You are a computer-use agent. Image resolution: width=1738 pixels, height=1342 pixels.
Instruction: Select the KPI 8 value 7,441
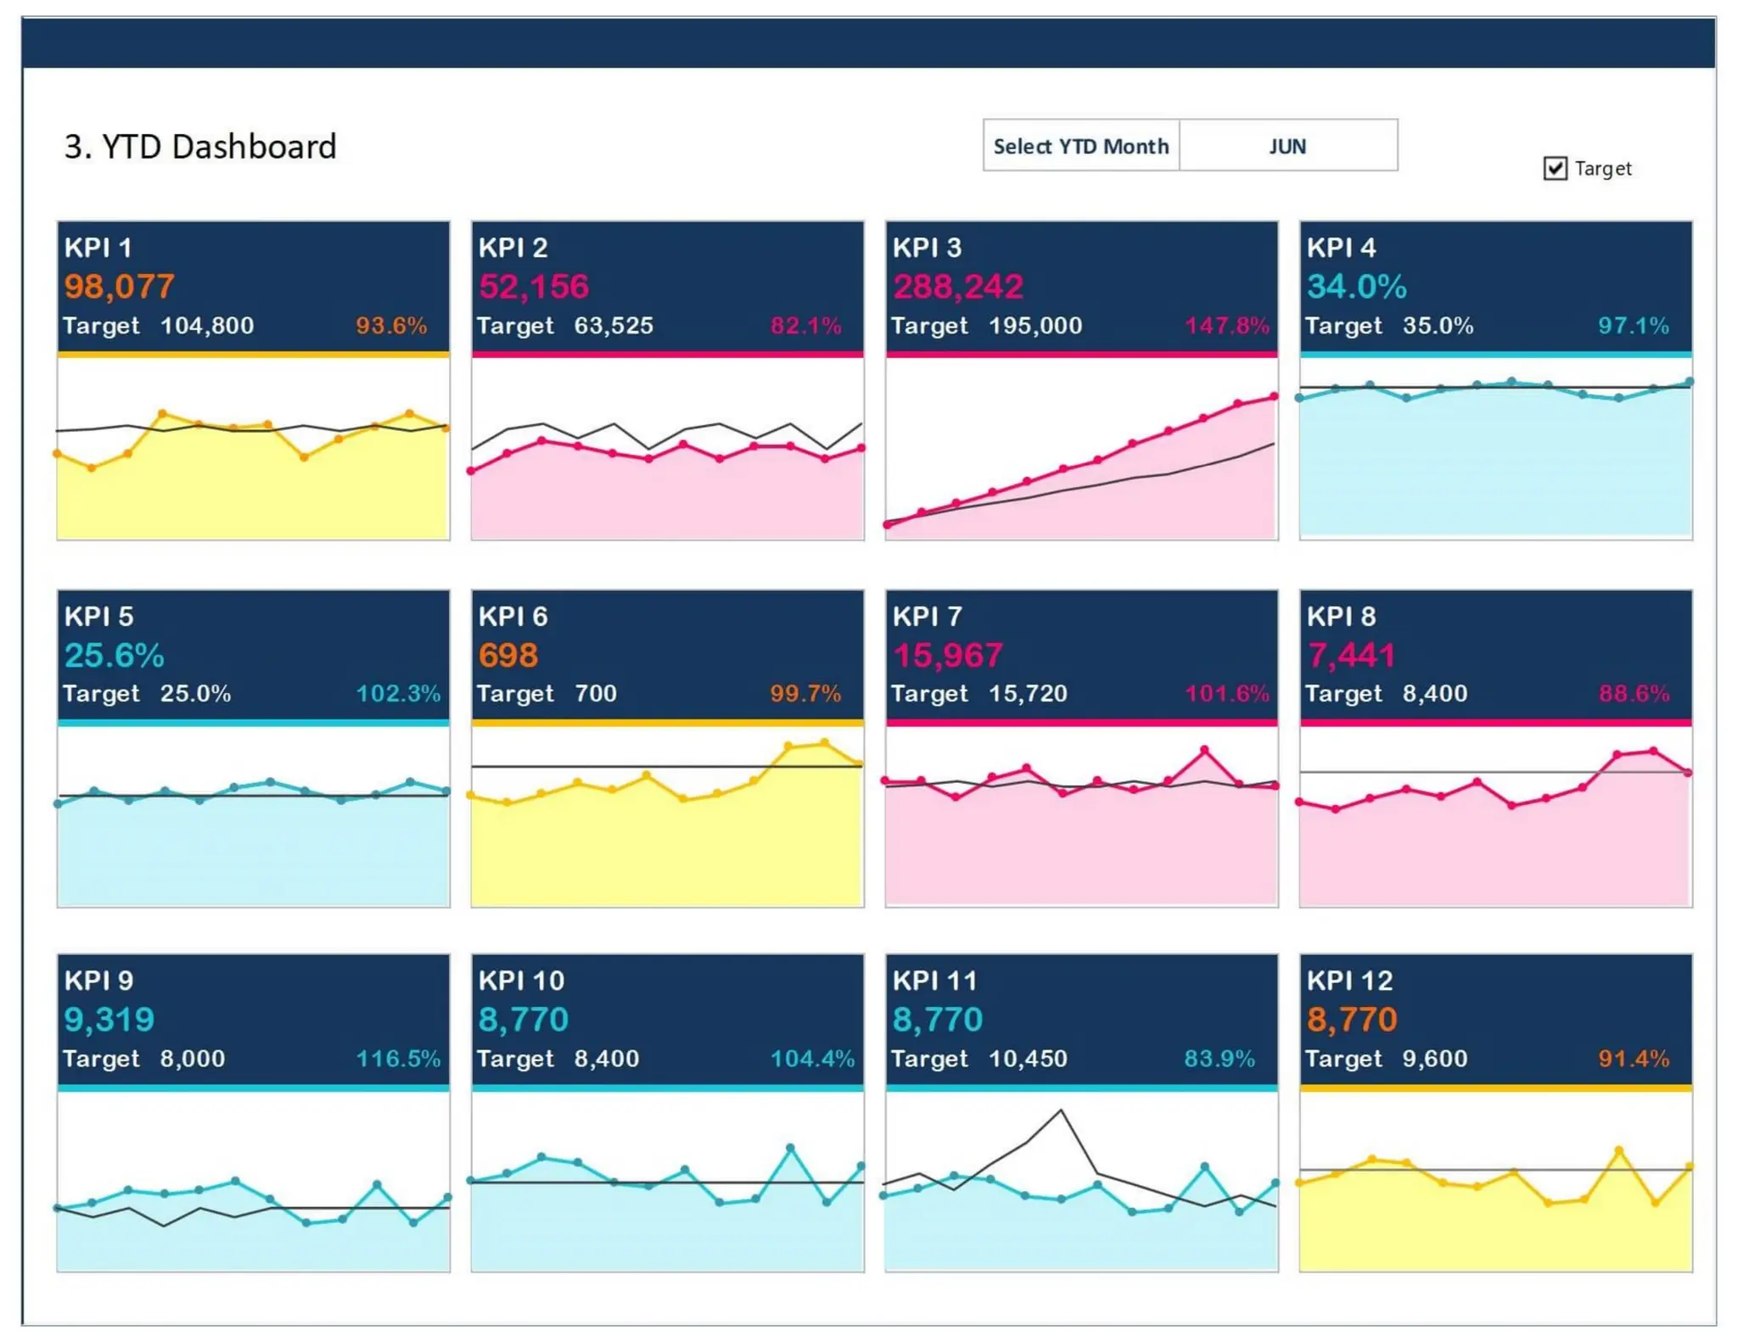point(1352,655)
